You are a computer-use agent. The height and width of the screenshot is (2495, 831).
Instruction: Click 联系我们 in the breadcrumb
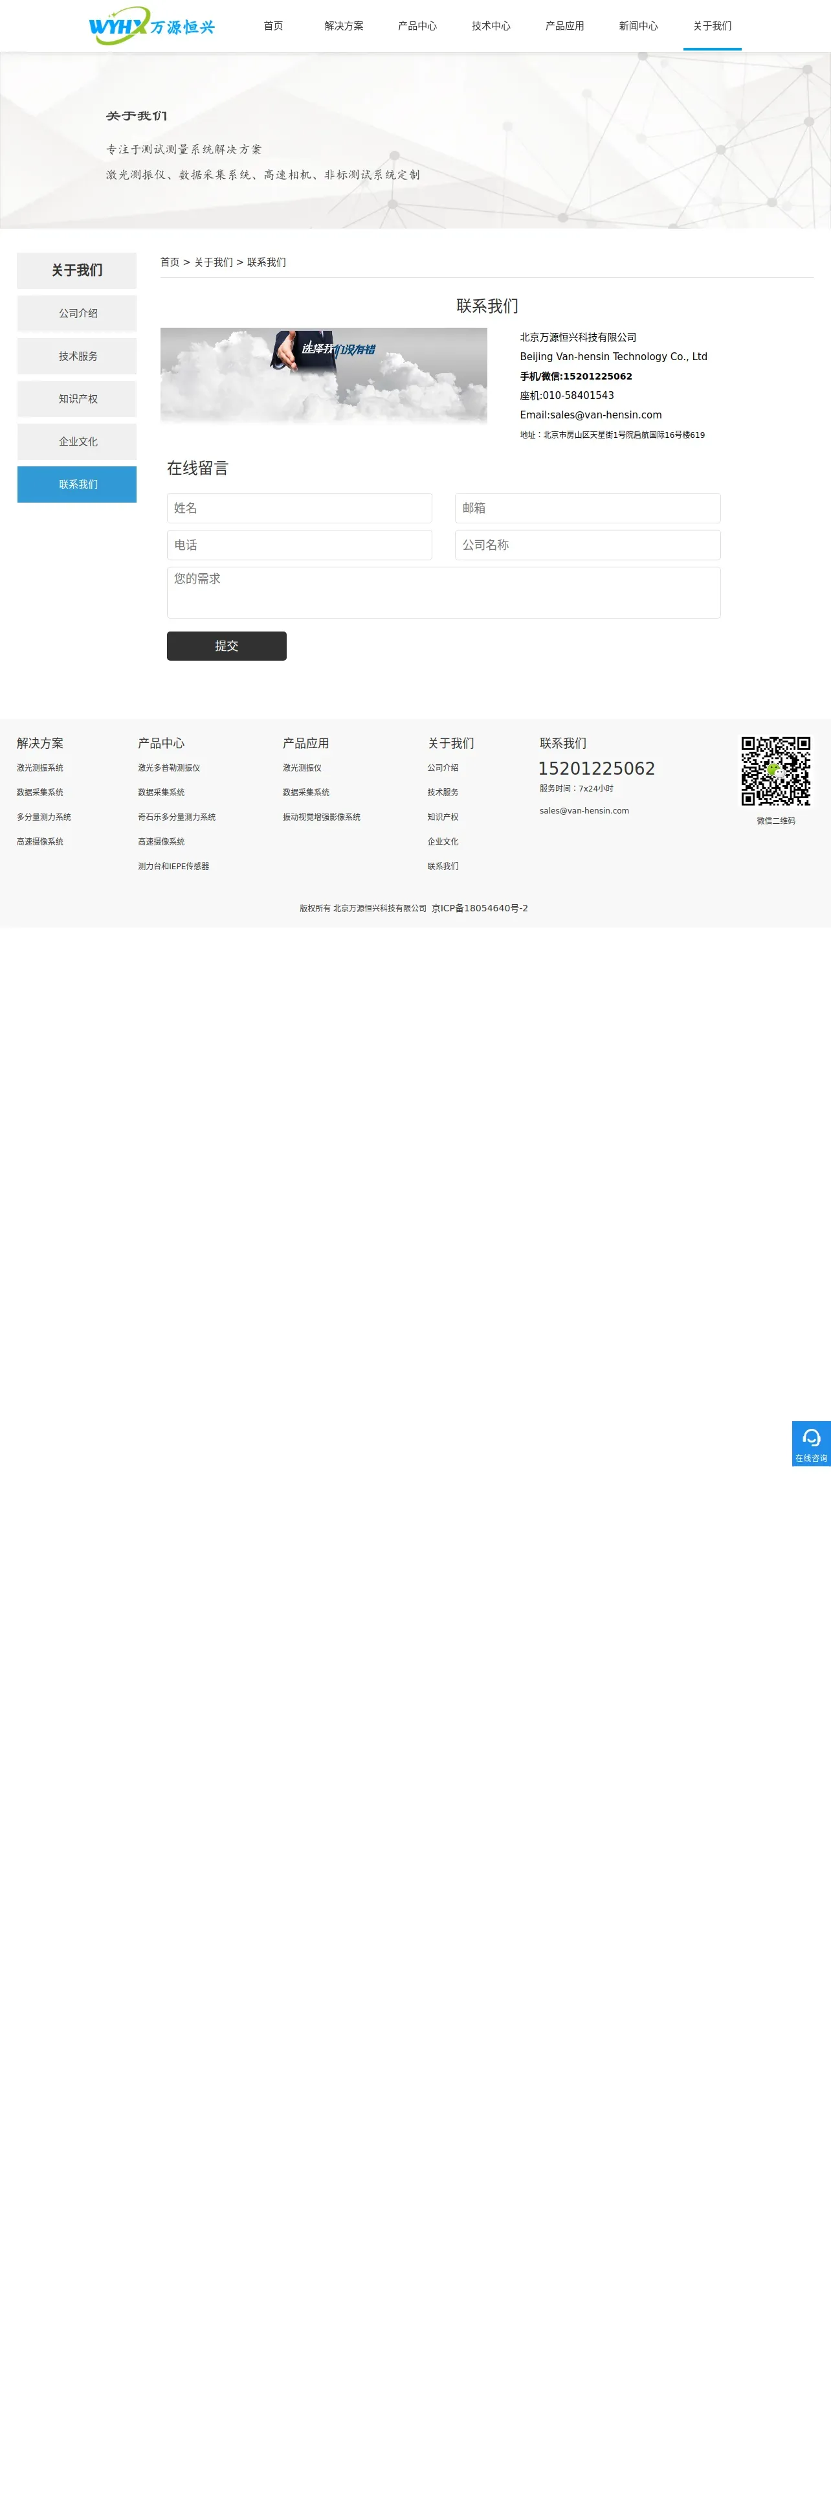click(x=266, y=262)
